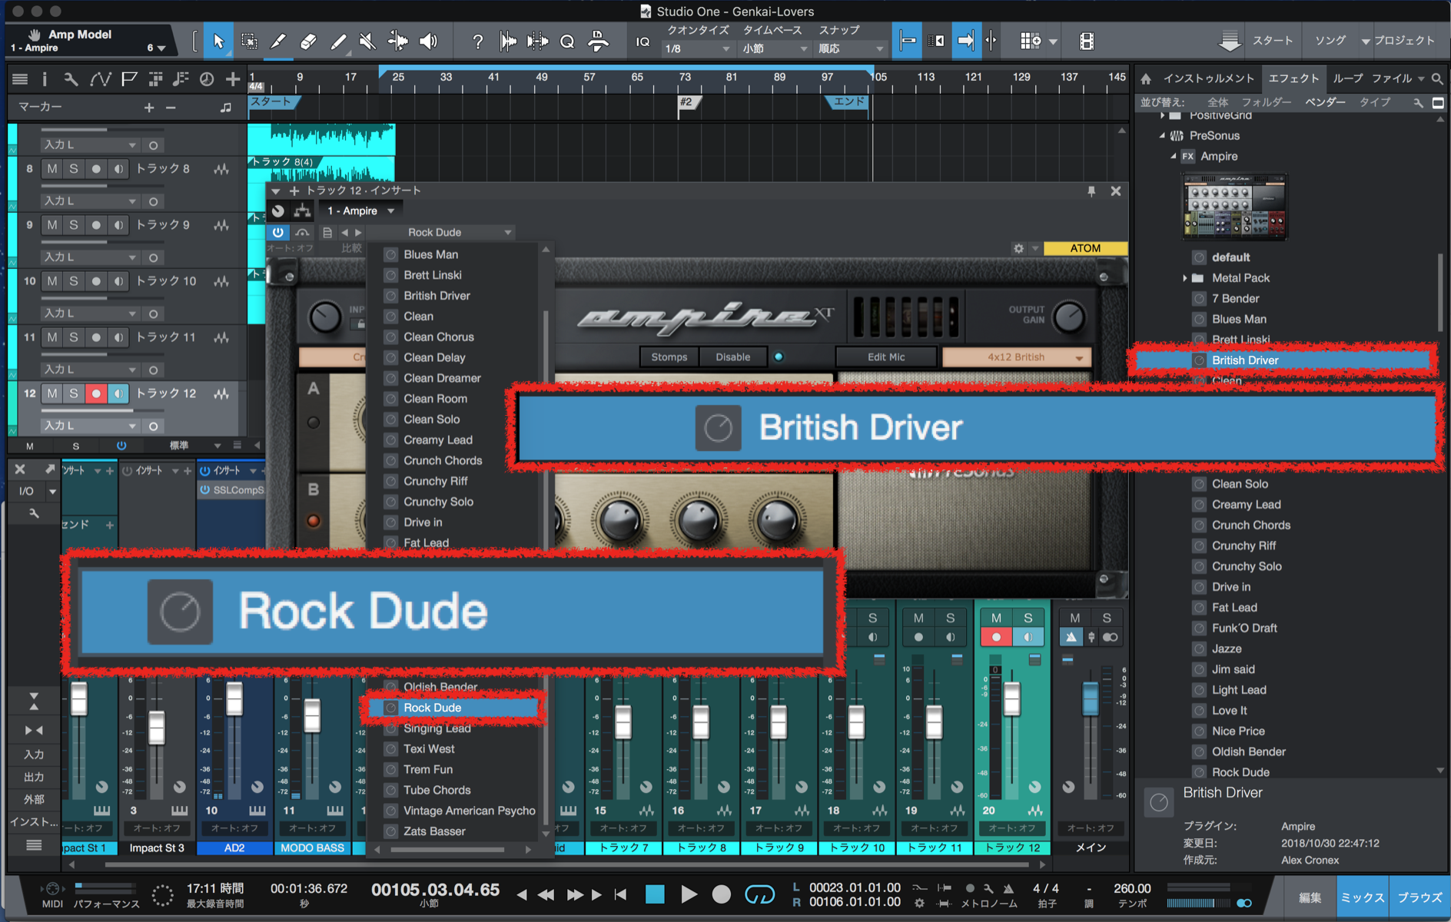Open track 12 input dropdown
Screen dimensions: 1451x922
tap(89, 425)
